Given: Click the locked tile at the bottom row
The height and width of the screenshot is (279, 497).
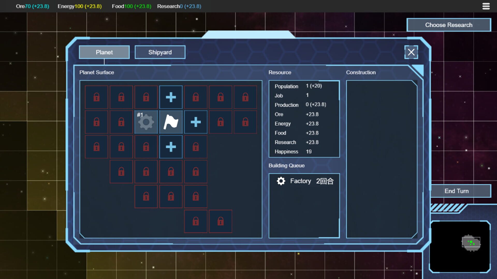Looking at the screenshot, I should coord(195,221).
